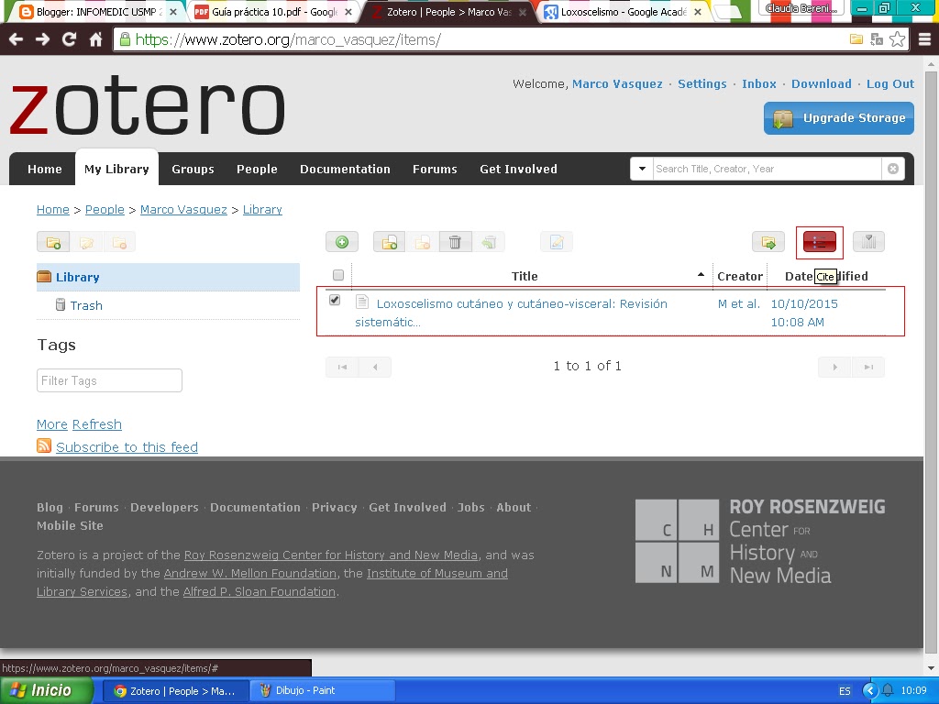Go to previous page arrow
Screen dimensions: 939x704
tap(375, 367)
